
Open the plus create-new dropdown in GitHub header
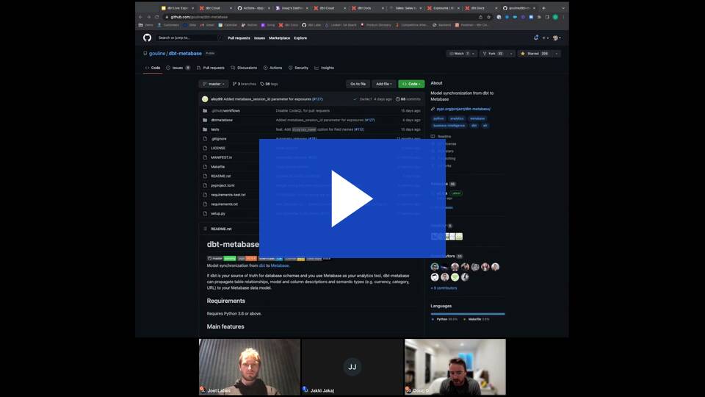545,38
